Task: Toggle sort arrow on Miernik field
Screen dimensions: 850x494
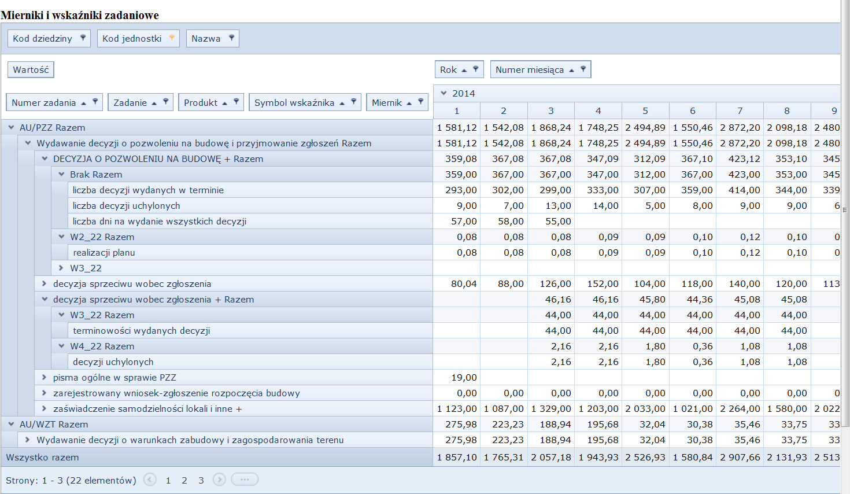Action: [x=409, y=103]
